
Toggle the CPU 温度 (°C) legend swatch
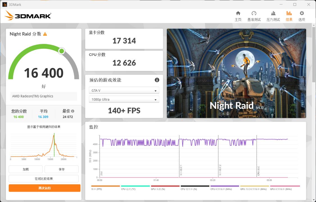point(135,186)
